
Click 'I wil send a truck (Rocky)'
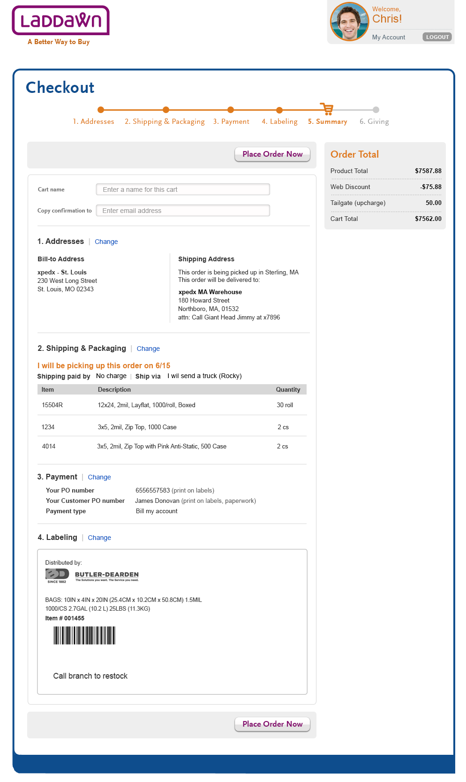[204, 376]
